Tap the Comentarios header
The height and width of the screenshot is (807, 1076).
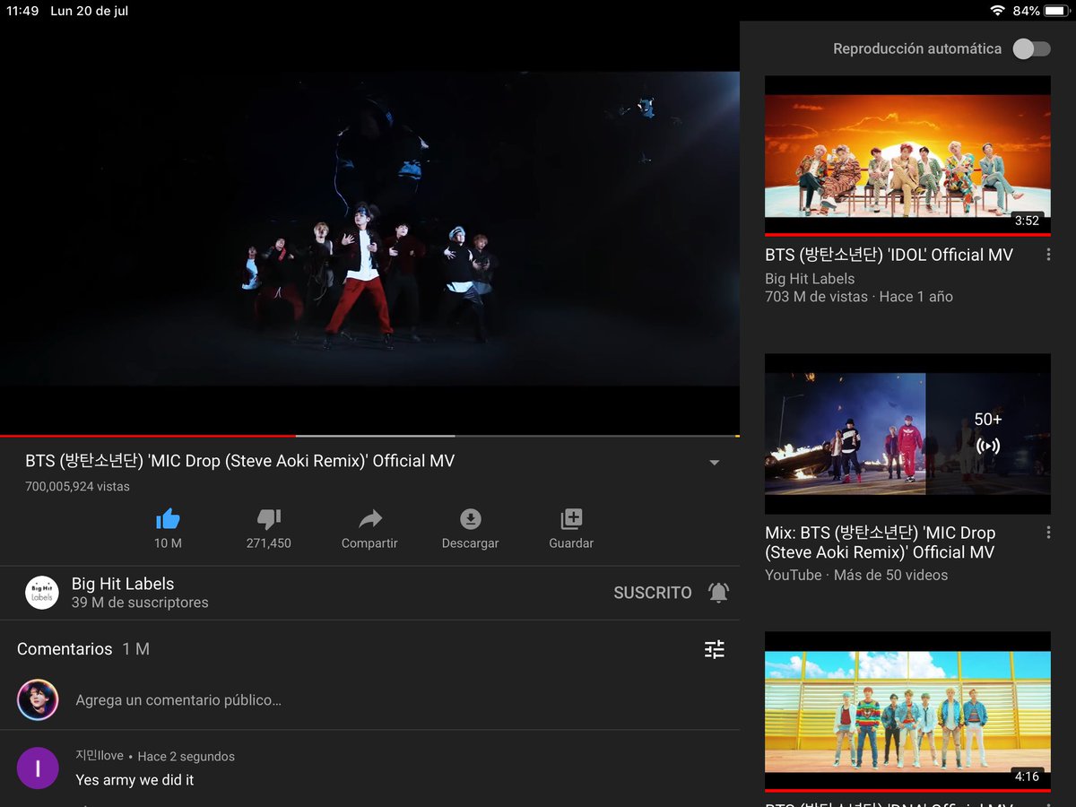(65, 649)
